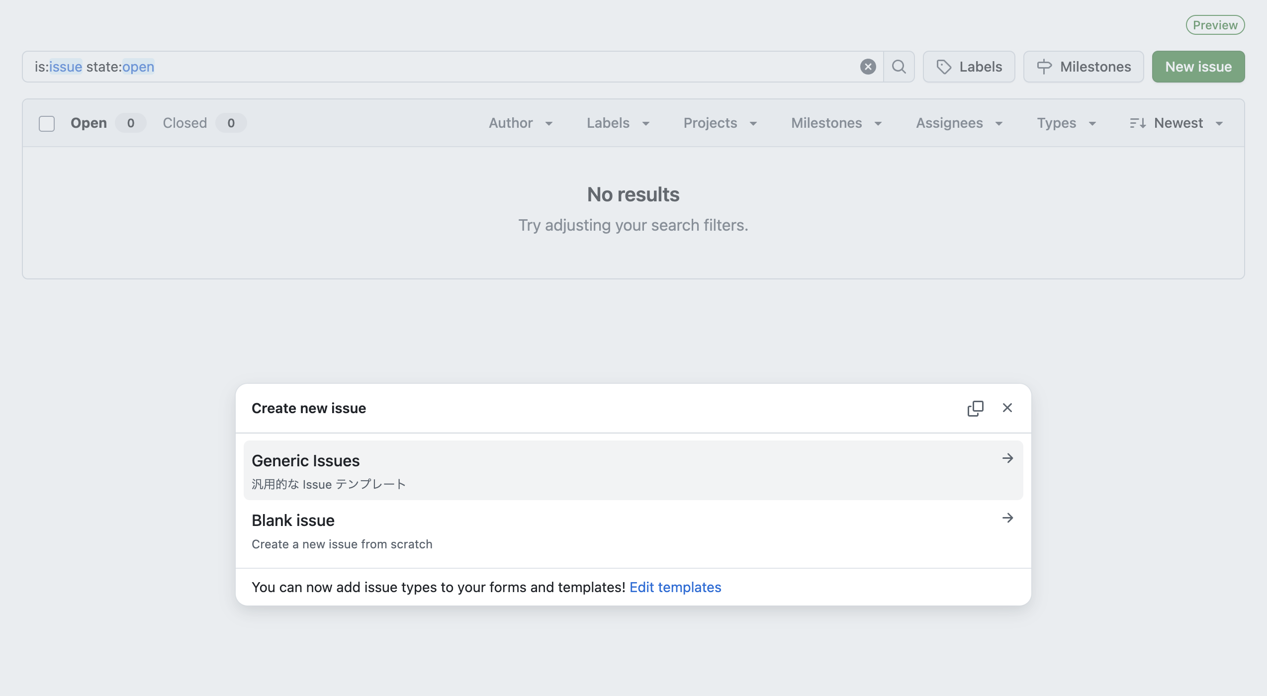Open the Assignees filter dropdown
This screenshot has width=1267, height=696.
(x=959, y=123)
